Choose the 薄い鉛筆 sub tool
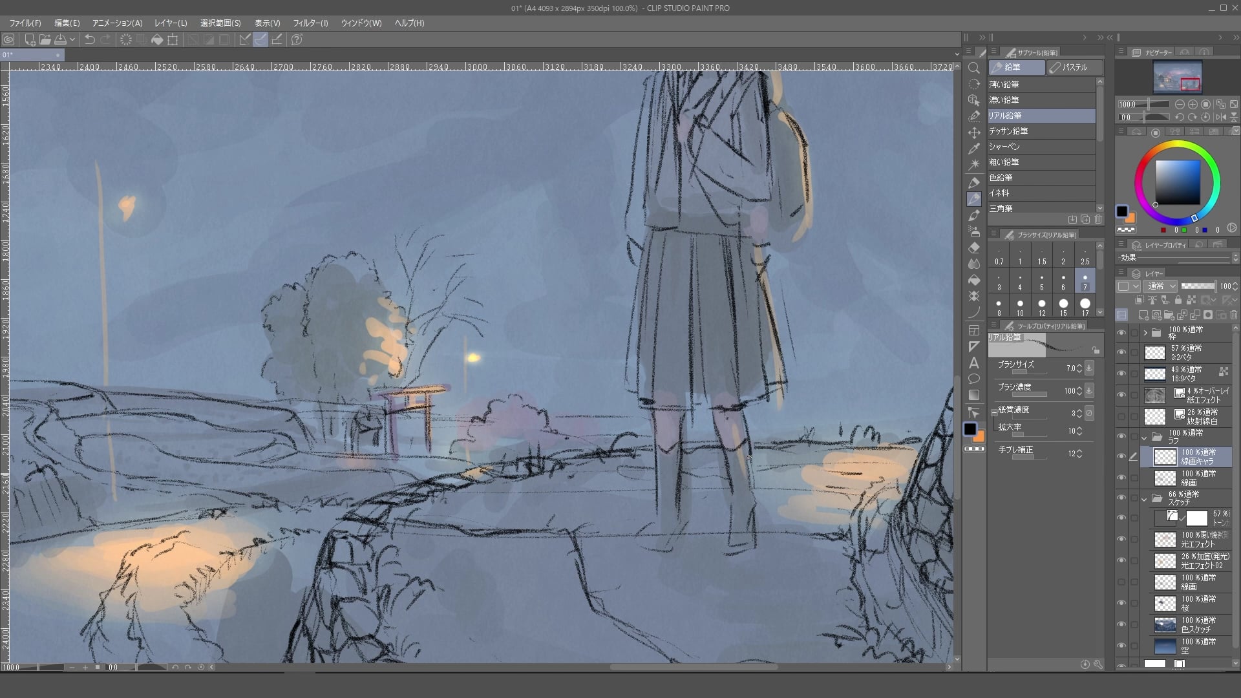Screen dimensions: 1241x698 (1041, 85)
